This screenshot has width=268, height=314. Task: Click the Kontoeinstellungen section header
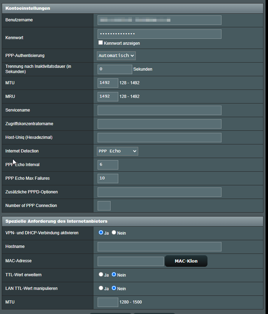tap(132, 8)
